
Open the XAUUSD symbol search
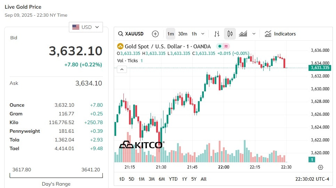point(131,34)
